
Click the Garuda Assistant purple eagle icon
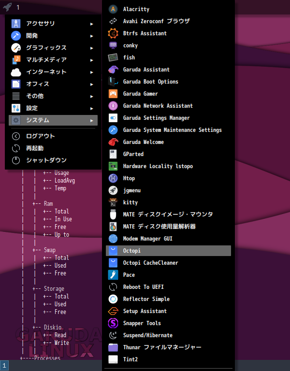[113, 70]
